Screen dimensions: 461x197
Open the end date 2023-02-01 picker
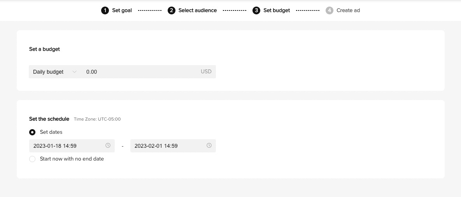click(x=167, y=146)
